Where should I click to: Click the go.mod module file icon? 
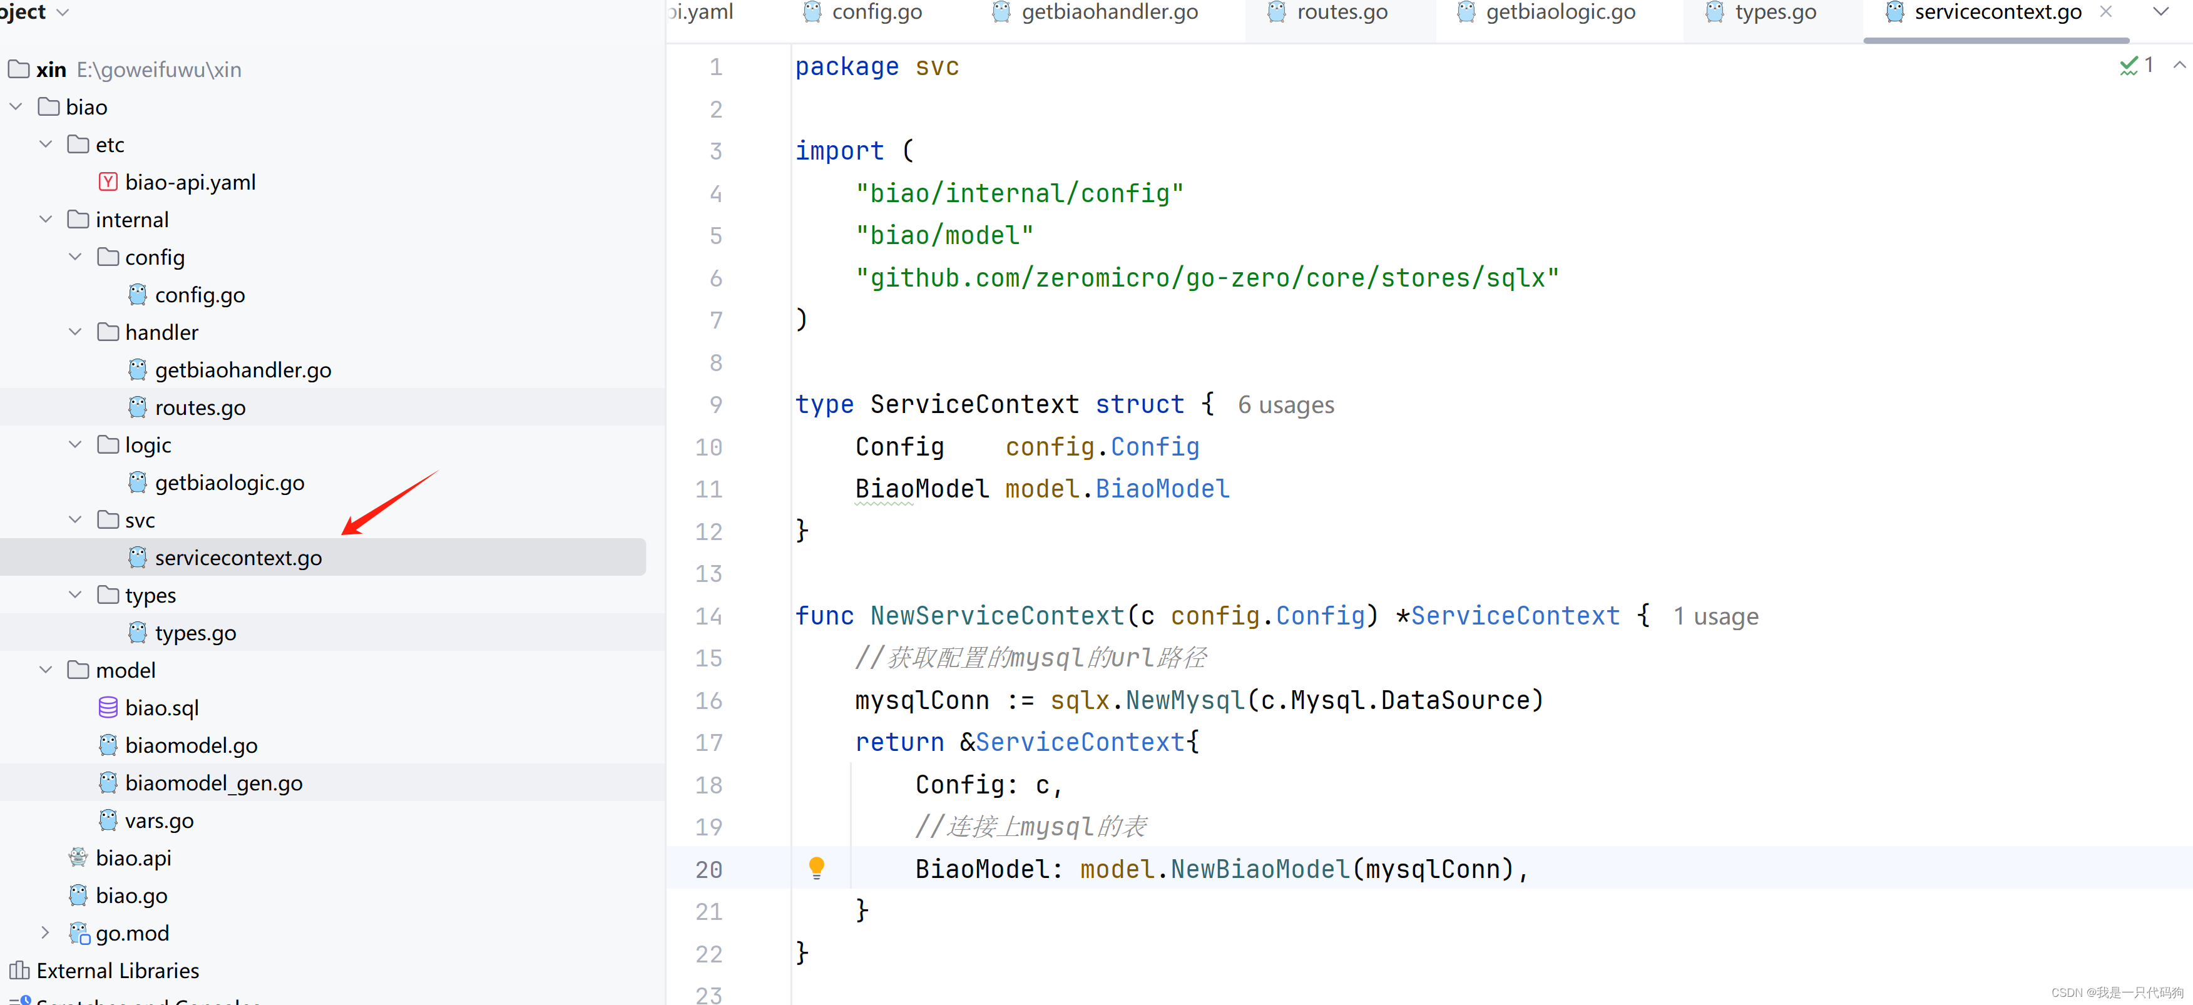(x=78, y=932)
